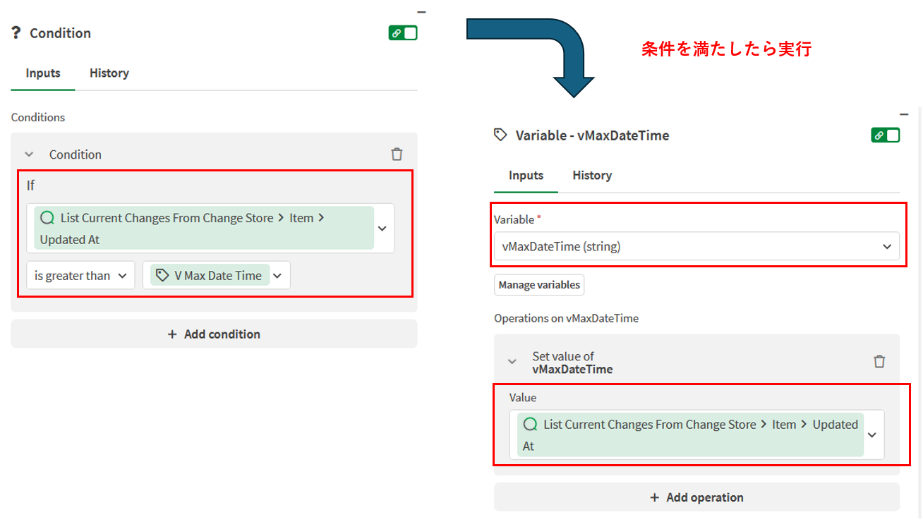Collapse the Condition section chevron
The height and width of the screenshot is (522, 923).
30,154
